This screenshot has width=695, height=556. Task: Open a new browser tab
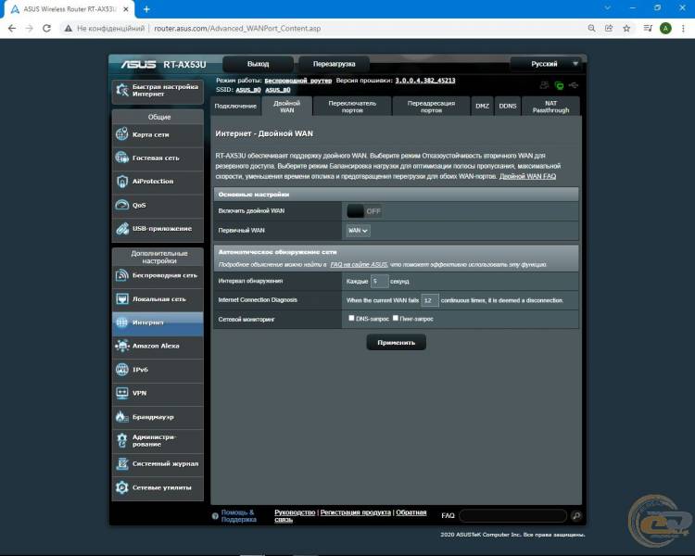click(x=146, y=9)
